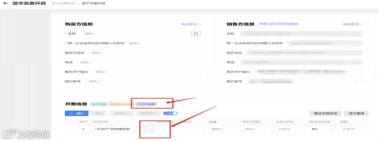The height and width of the screenshot is (141, 378).
Task: Click the 购买方地址 input field
Action: (145, 53)
